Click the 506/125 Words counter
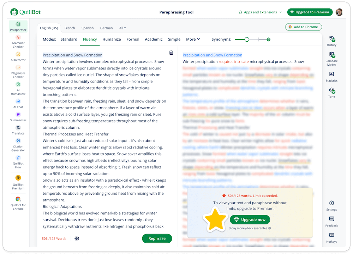The width and height of the screenshot is (353, 255). point(54,239)
